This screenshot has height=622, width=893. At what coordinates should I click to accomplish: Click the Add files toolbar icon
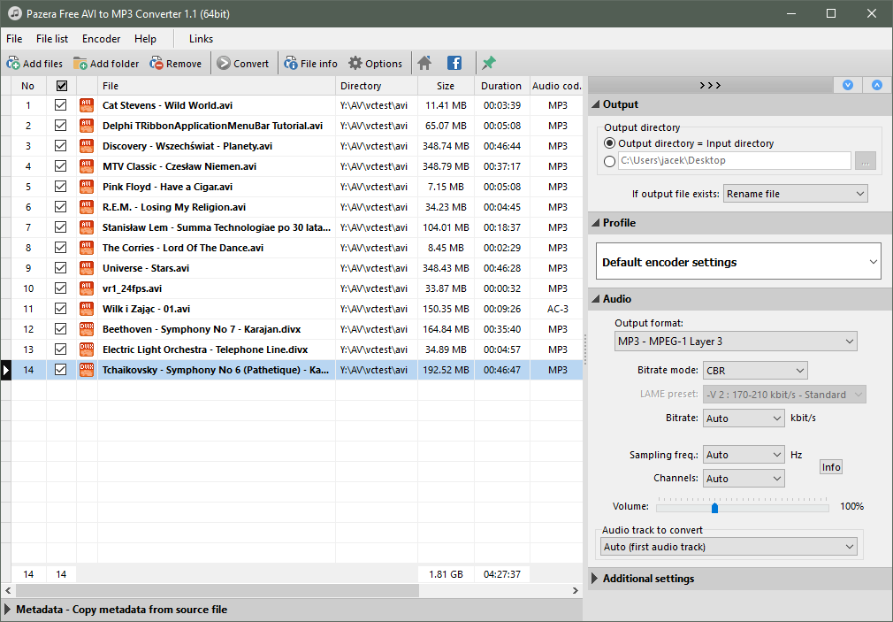coord(13,64)
